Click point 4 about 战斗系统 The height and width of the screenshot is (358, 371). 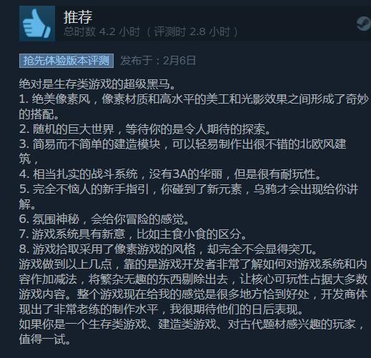[x=170, y=174]
